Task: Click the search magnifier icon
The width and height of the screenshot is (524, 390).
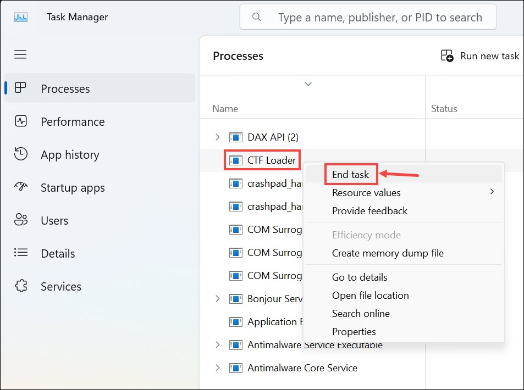Action: pos(256,16)
